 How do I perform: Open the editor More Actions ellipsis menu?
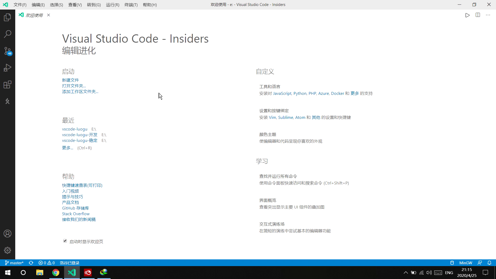pos(488,15)
